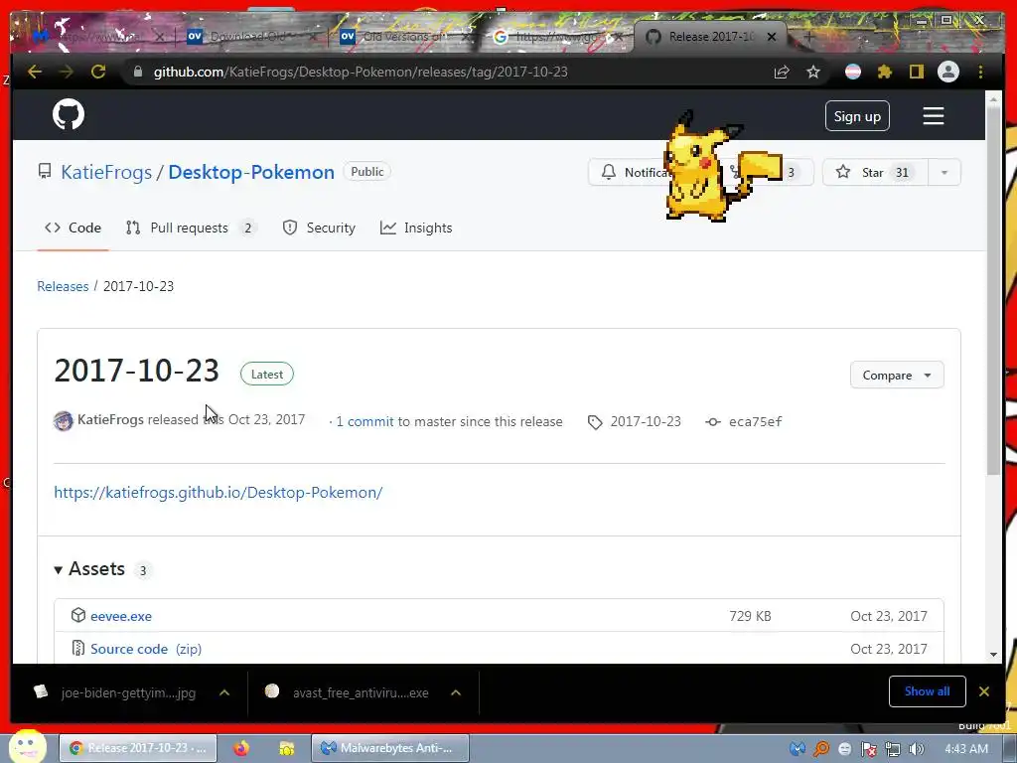
Task: Open the KatieFrogs owner link
Action: [x=106, y=172]
